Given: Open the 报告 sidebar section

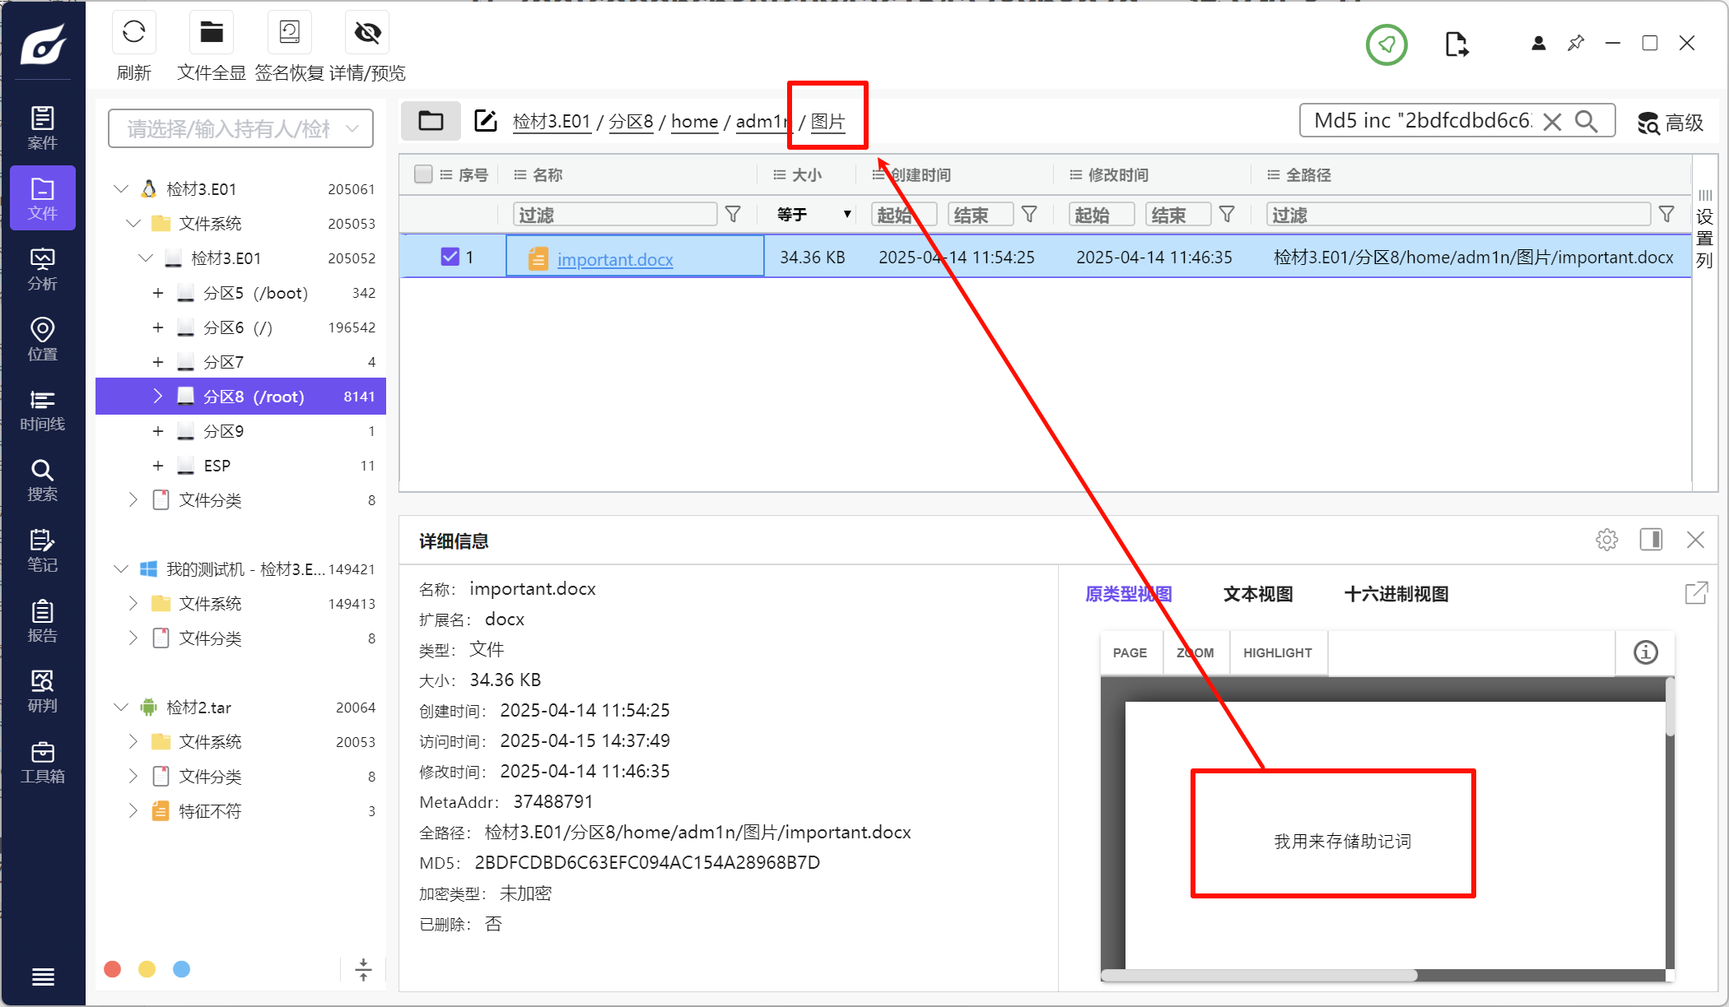Looking at the screenshot, I should click(43, 621).
